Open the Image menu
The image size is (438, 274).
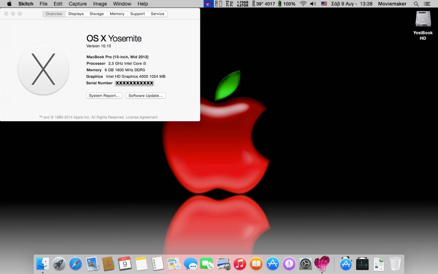pos(100,4)
